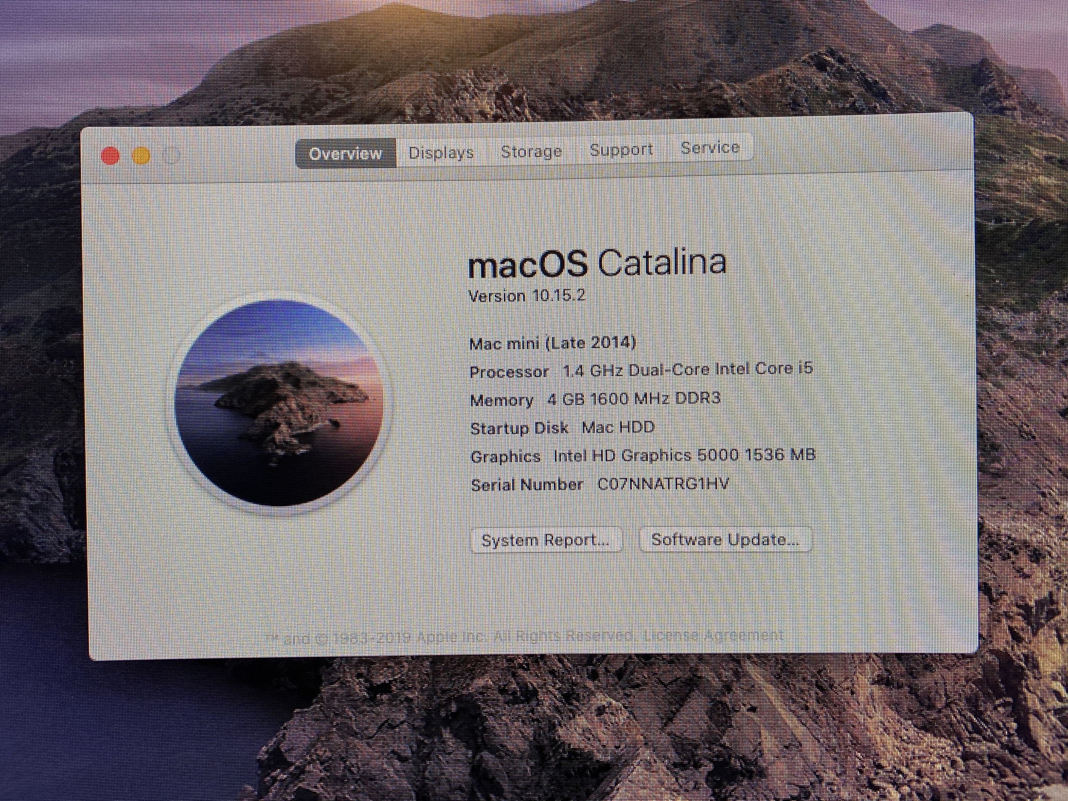This screenshot has width=1068, height=801.
Task: Click the Processor specification line
Action: pos(641,370)
